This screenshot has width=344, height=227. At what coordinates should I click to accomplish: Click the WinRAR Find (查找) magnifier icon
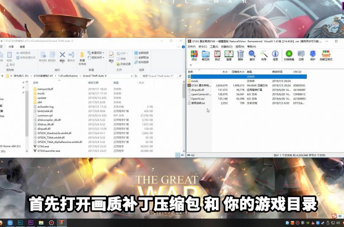pos(252,55)
